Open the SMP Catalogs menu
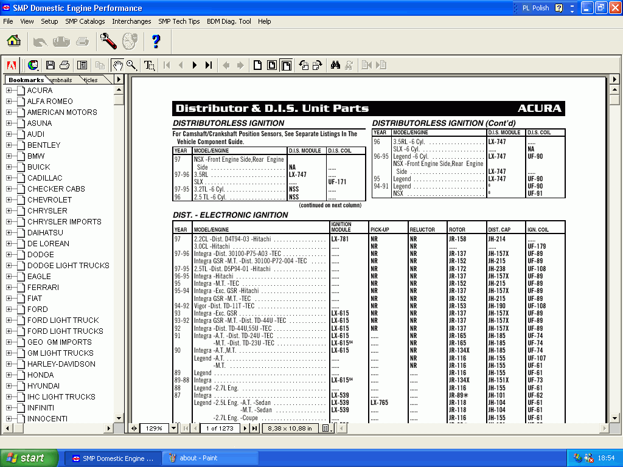Image resolution: width=623 pixels, height=467 pixels. [x=85, y=21]
